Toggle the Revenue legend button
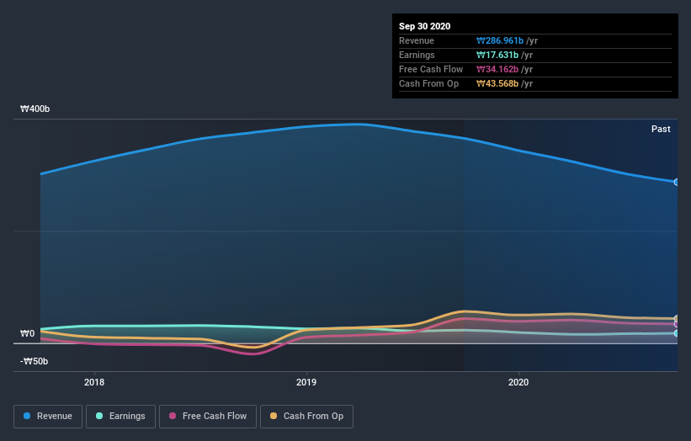Viewport: 691px width, 441px height. click(48, 417)
